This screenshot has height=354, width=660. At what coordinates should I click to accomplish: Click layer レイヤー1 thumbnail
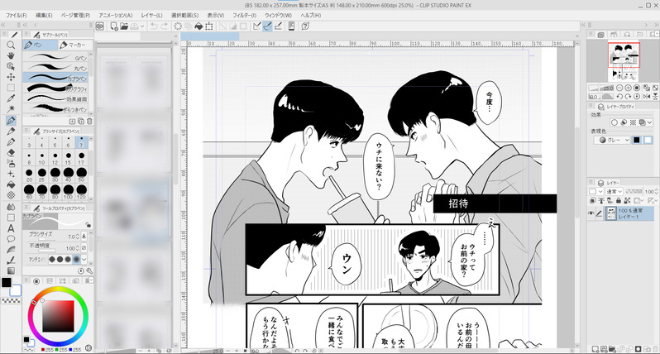[610, 213]
